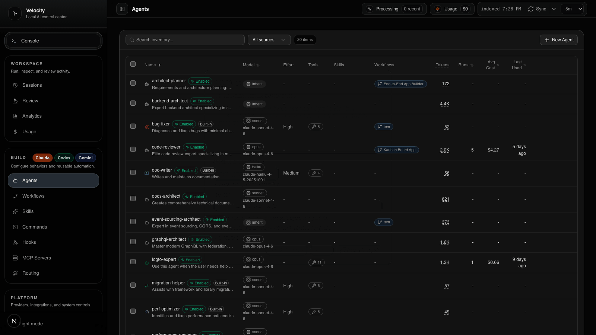Image resolution: width=596 pixels, height=335 pixels.
Task: Select the Skills icon in the sidebar
Action: pos(15,211)
